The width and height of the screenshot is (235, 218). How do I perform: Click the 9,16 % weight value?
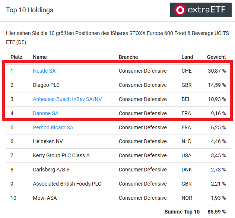click(x=218, y=113)
